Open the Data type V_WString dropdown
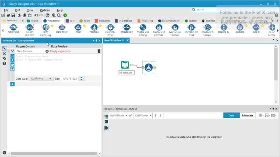Viewport: 280px width, 157px height. click(x=41, y=78)
